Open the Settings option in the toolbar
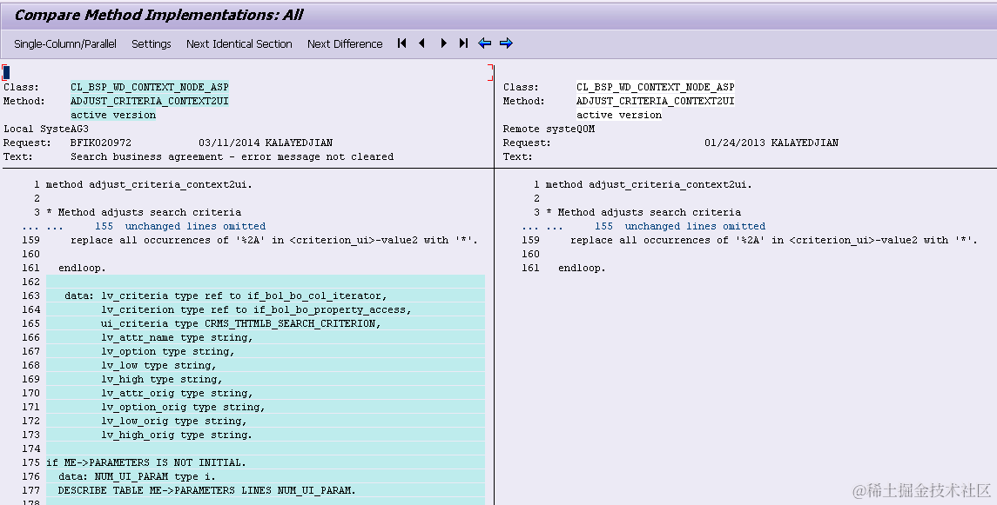 [x=151, y=43]
